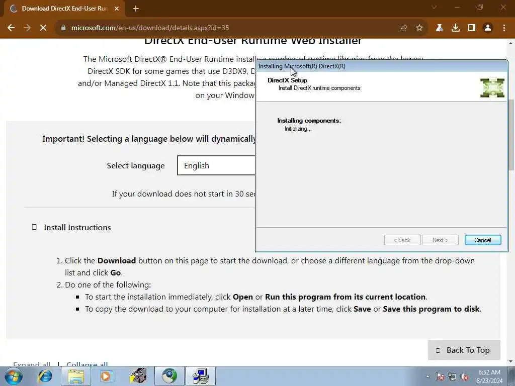Open the muted volume tray icon
The image size is (515, 386).
pos(464,376)
